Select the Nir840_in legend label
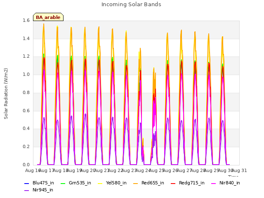The height and width of the screenshot is (198, 264). pyautogui.click(x=230, y=183)
